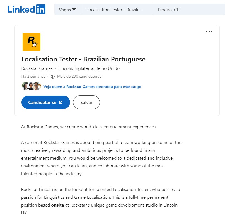Click the Rockstar Games company name
Screen dimensions: 225x220
point(37,68)
